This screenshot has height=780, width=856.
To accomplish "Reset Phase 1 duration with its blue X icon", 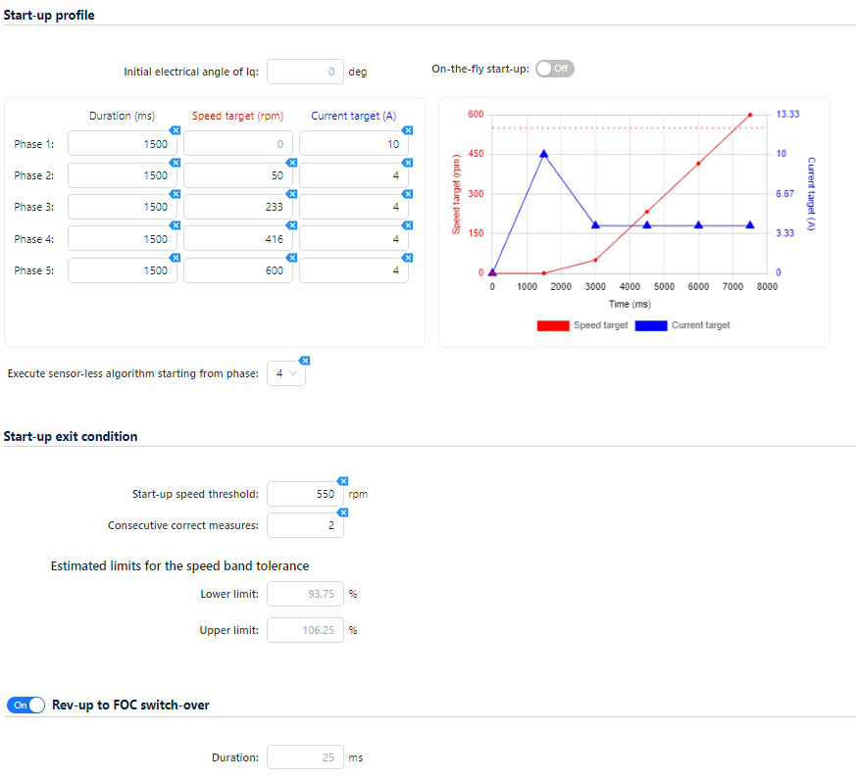I will (175, 130).
